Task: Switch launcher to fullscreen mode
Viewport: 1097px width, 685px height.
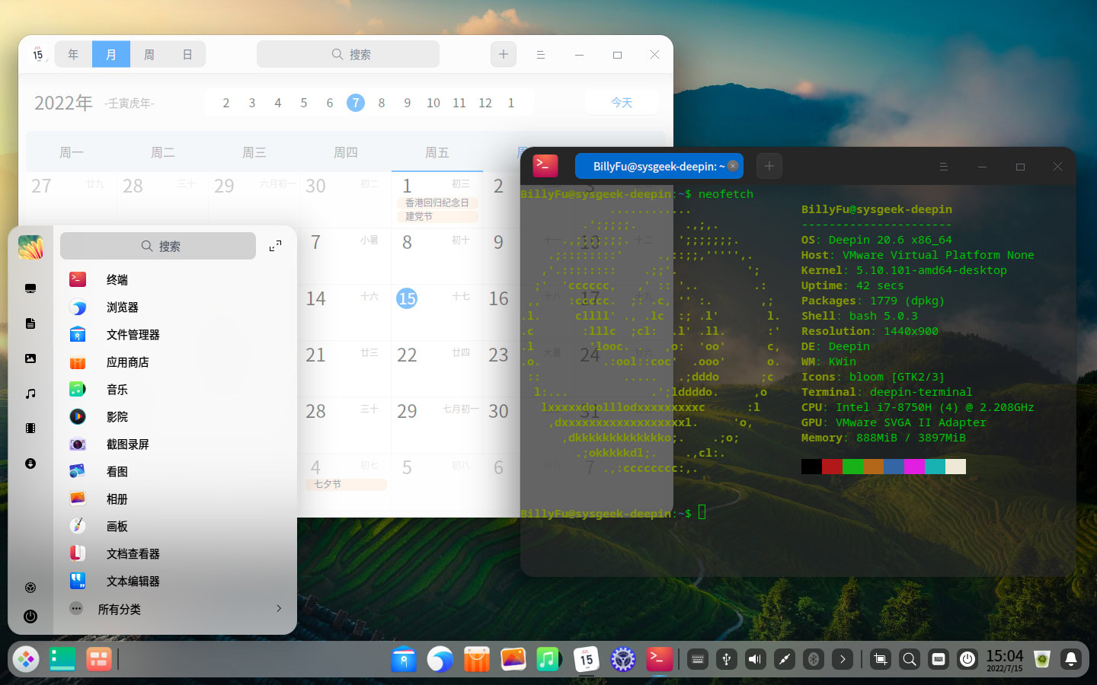Action: (x=276, y=246)
